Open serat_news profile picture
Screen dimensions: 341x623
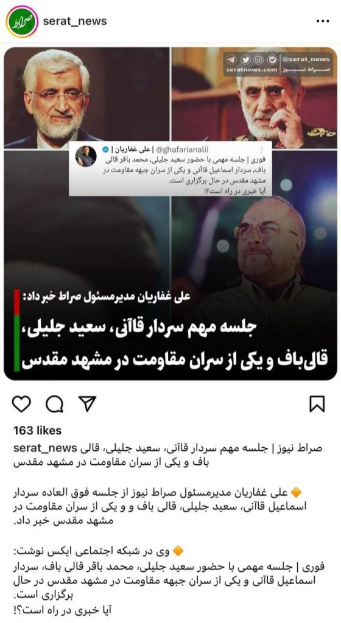[23, 21]
